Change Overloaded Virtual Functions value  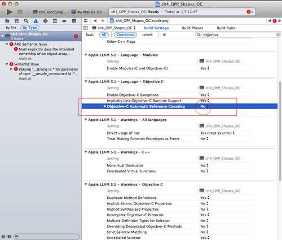click(x=204, y=171)
